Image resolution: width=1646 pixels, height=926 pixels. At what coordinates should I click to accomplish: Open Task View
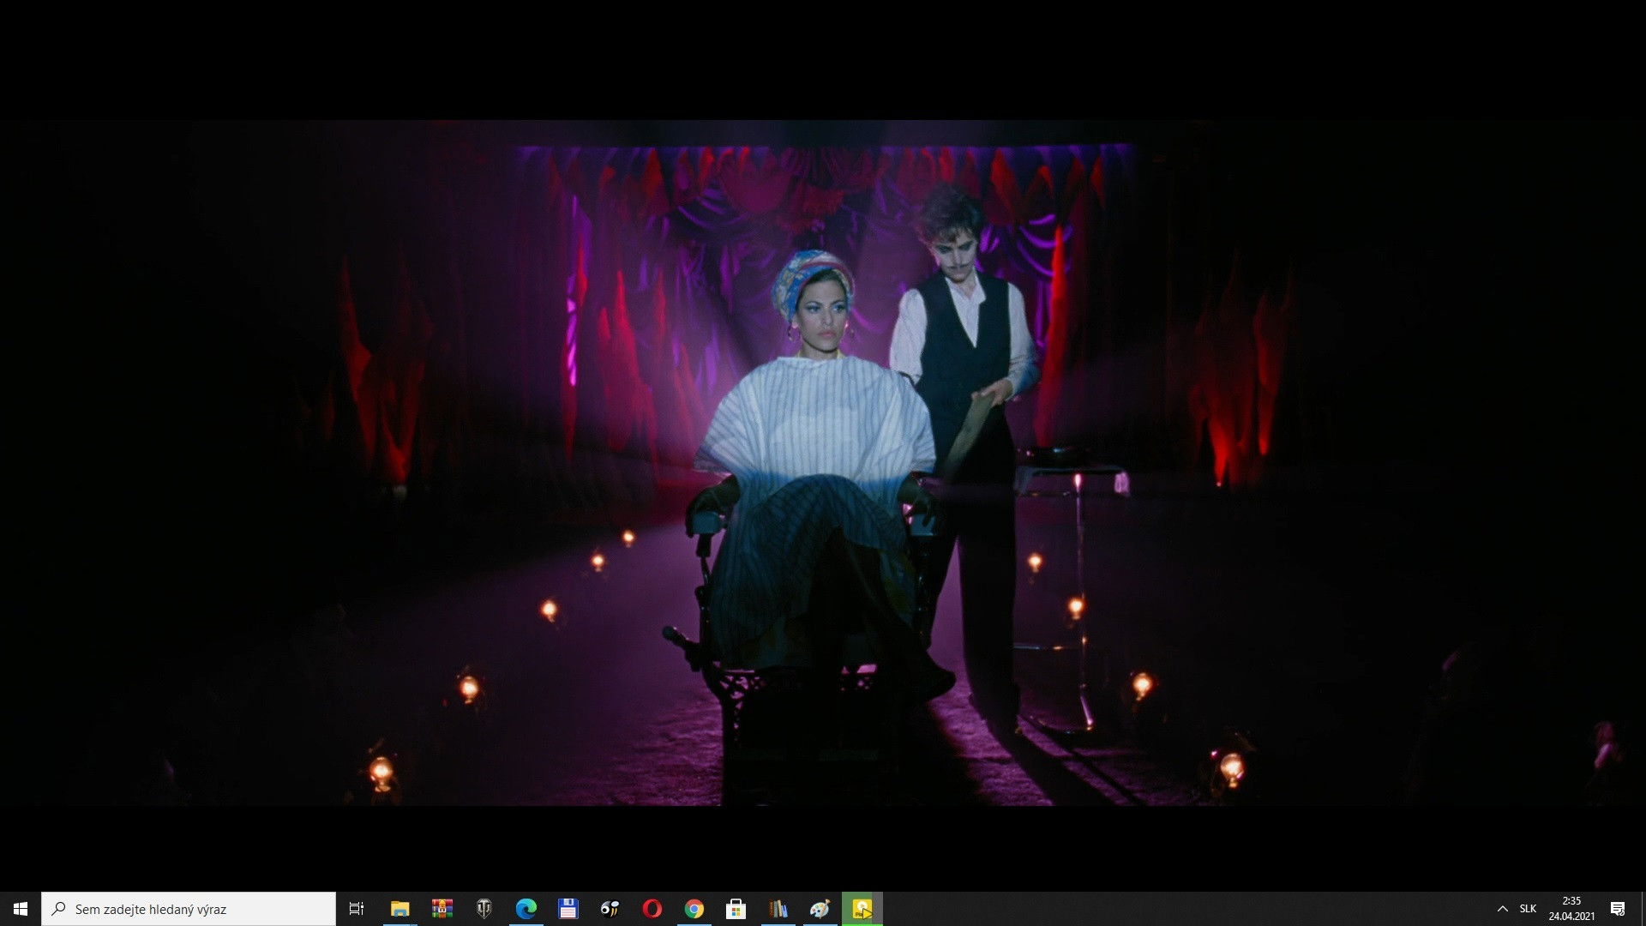(x=357, y=909)
